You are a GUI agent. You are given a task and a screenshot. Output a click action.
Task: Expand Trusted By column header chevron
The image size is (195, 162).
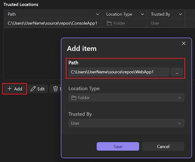tap(180, 14)
